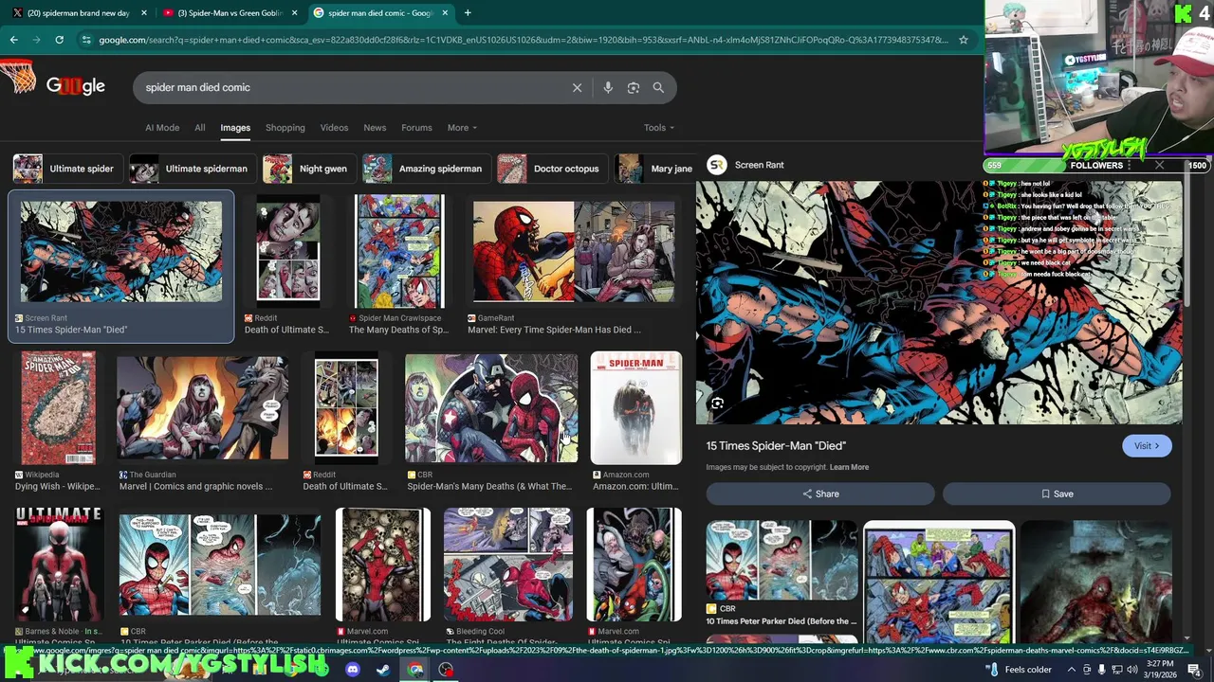Open The Guardian Marvel comics thumbnail

point(202,408)
